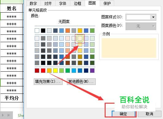Cancel with the 取消 button
This screenshot has height=119, width=163.
[149, 114]
